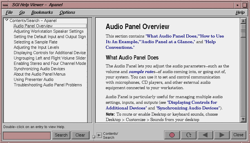The image size is (250, 143).
Task: Click the Reload page icon button
Action: (189, 135)
